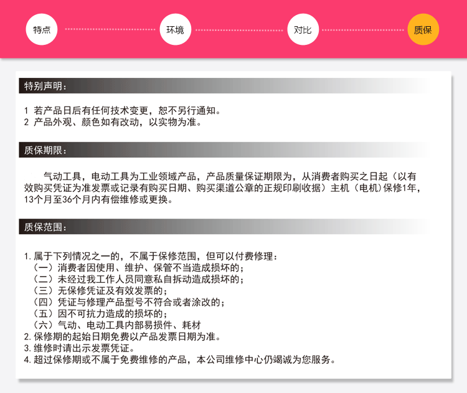This screenshot has width=467, height=393.
Task: Click the orange 质保 tab circle
Action: tap(423, 29)
